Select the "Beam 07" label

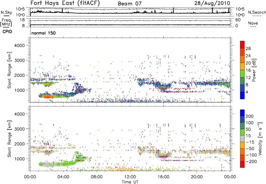click(x=130, y=4)
